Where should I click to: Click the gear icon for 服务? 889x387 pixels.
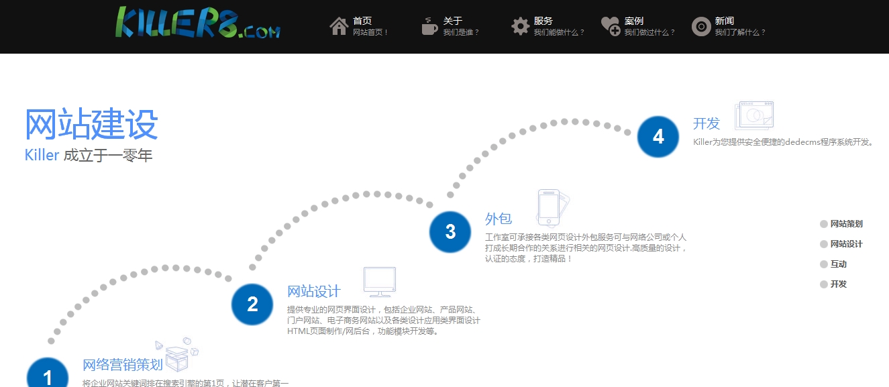(x=520, y=26)
